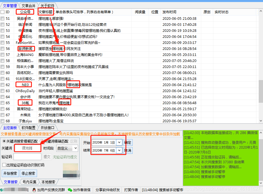The image size is (263, 194).
Task: Click the 结束 end date field
Action: click(x=104, y=150)
